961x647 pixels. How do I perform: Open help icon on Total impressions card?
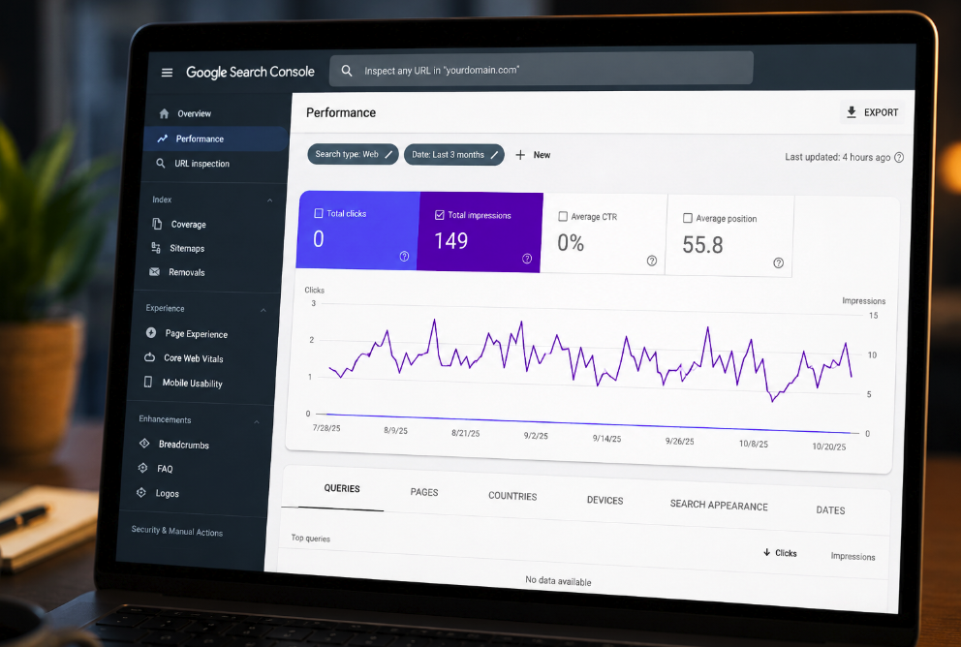click(x=527, y=259)
